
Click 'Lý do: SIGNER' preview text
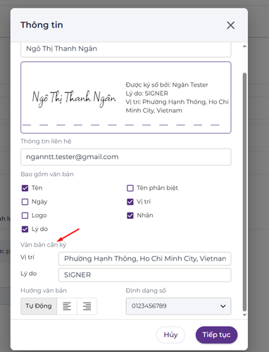click(147, 94)
